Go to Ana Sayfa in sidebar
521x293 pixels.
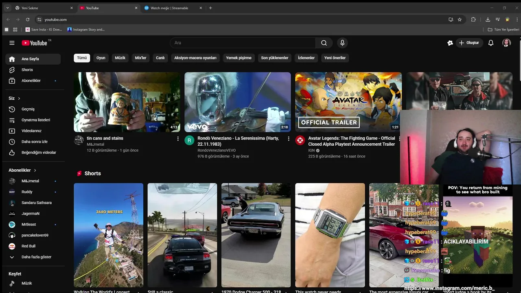pyautogui.click(x=33, y=59)
